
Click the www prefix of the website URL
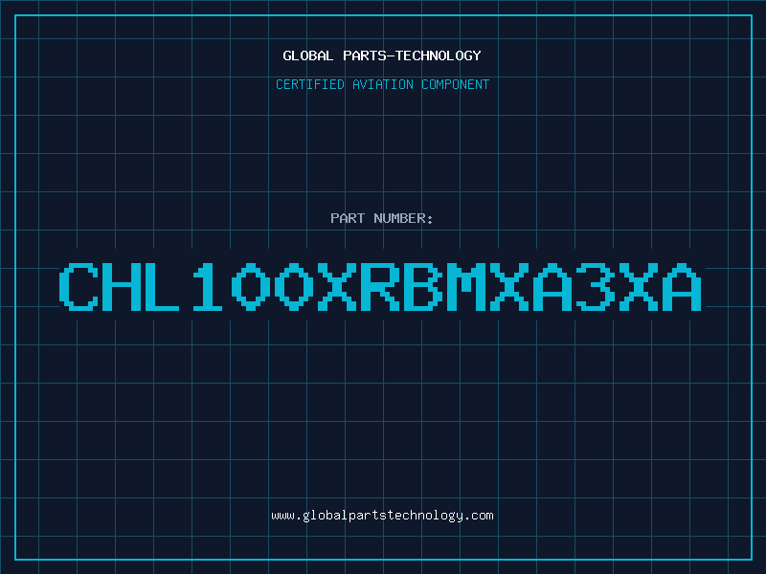(x=282, y=516)
